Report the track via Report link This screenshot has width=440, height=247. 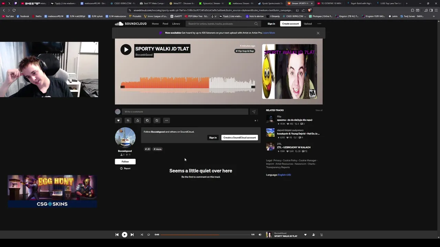pos(125,168)
